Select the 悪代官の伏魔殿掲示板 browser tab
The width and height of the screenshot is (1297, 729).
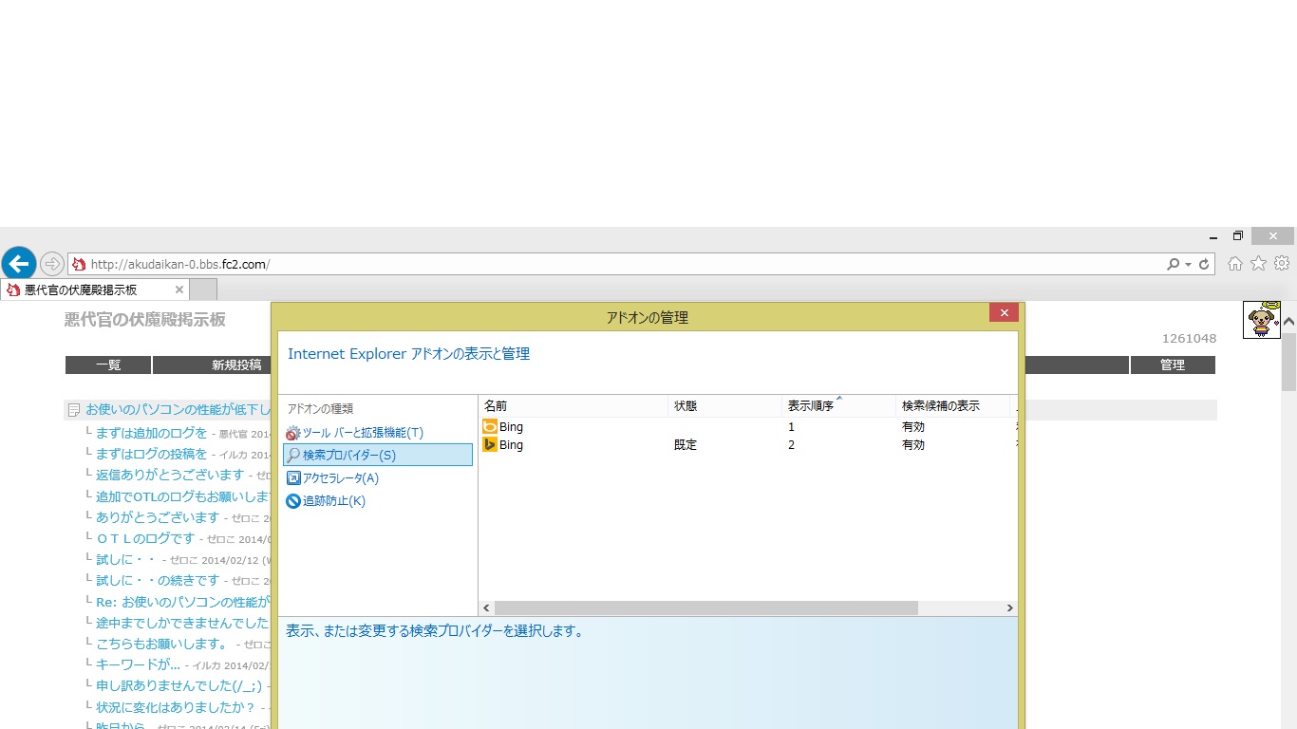pos(95,290)
